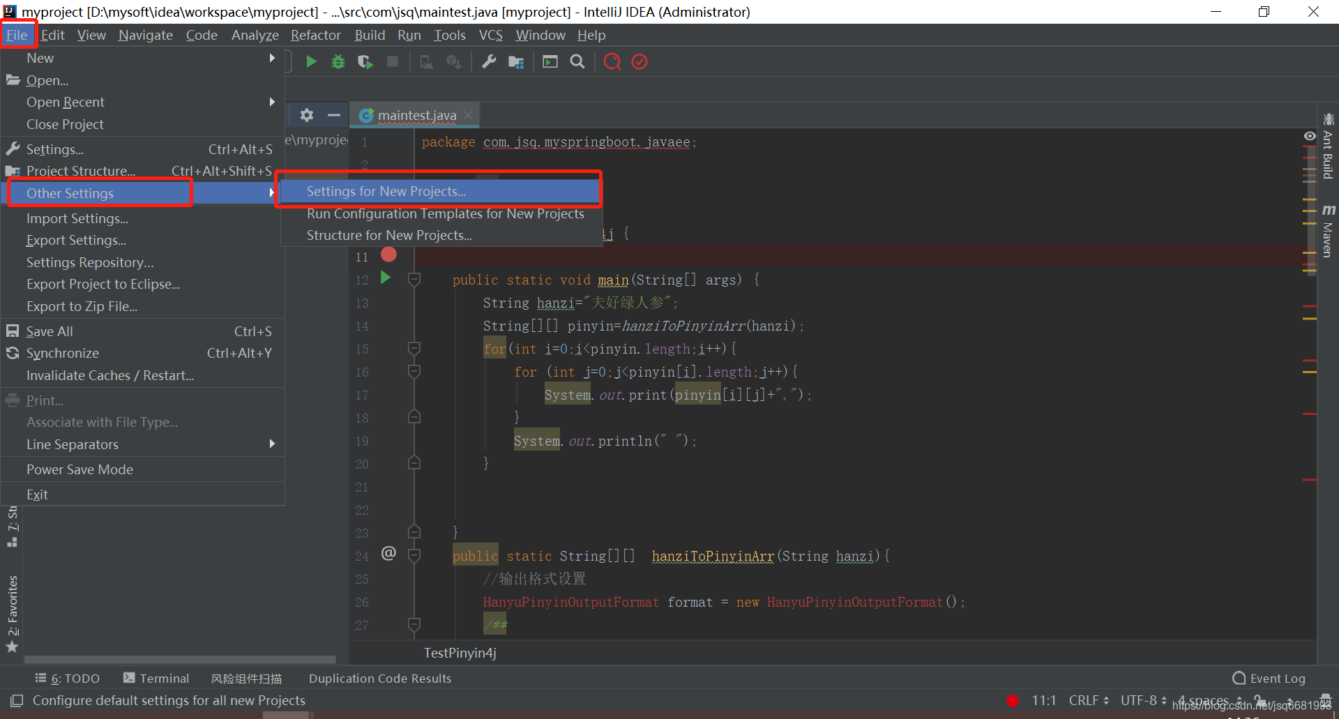Click the run gutter arrow at line 12
1339x719 pixels.
point(386,278)
